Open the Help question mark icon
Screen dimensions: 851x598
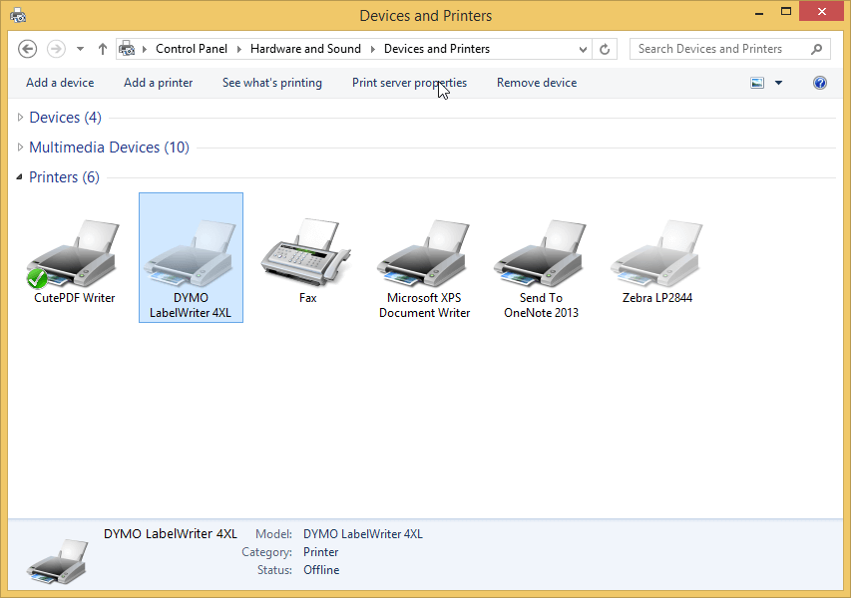click(819, 83)
